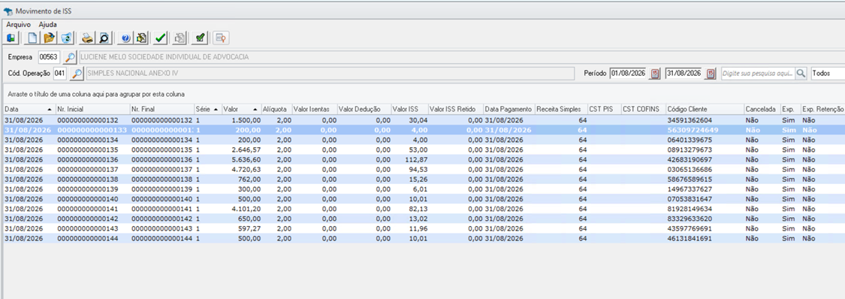Screen dimensions: 845x299
Task: Click Valor cell 4.720,63
Action: (x=241, y=169)
